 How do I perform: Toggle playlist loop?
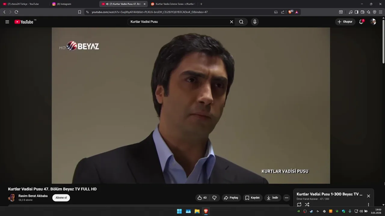[299, 205]
